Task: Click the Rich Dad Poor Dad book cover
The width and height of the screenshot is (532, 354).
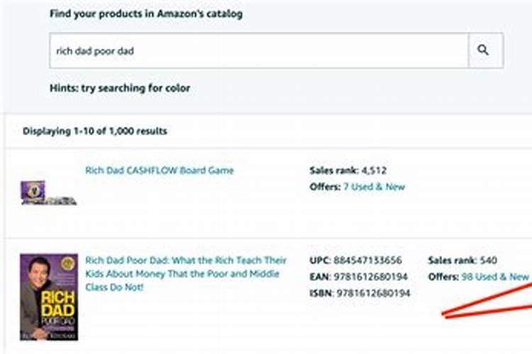Action: (49, 297)
